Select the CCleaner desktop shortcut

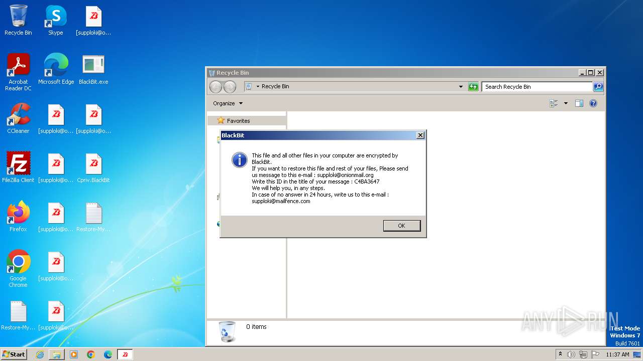18,119
